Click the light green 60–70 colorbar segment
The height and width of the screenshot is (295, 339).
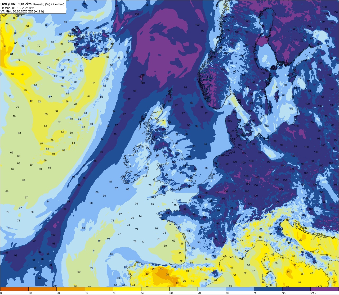[x=184, y=289]
